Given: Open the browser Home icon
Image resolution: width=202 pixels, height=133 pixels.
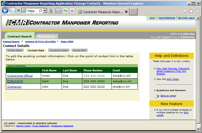Looking at the screenshot, I should (x=184, y=11).
